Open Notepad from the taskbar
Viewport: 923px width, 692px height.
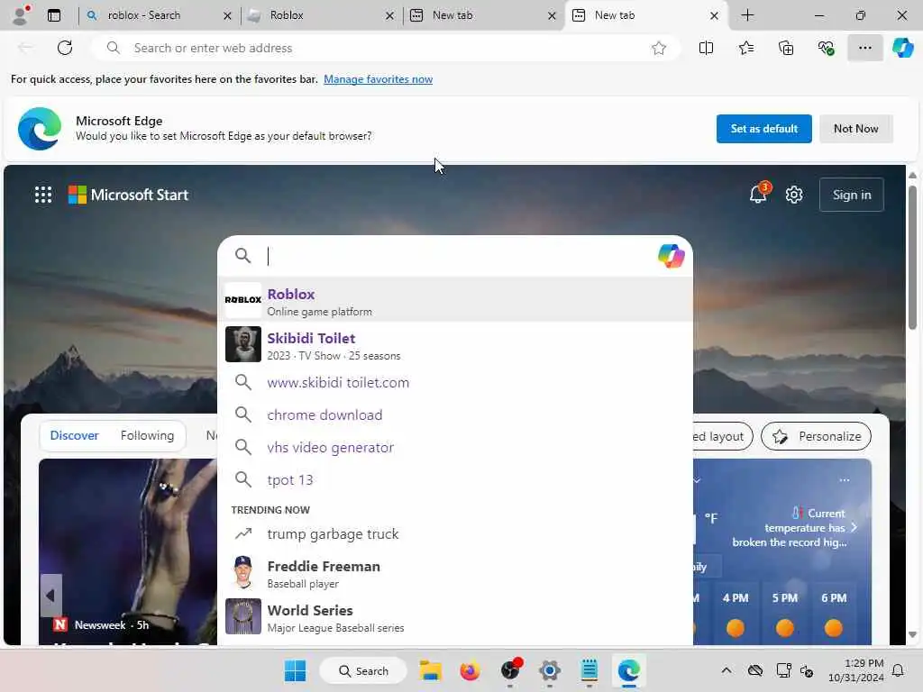coord(589,670)
